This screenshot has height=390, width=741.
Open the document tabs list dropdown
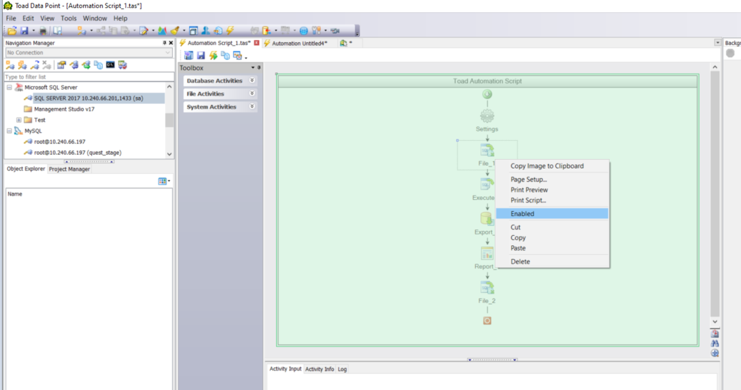[x=717, y=43]
